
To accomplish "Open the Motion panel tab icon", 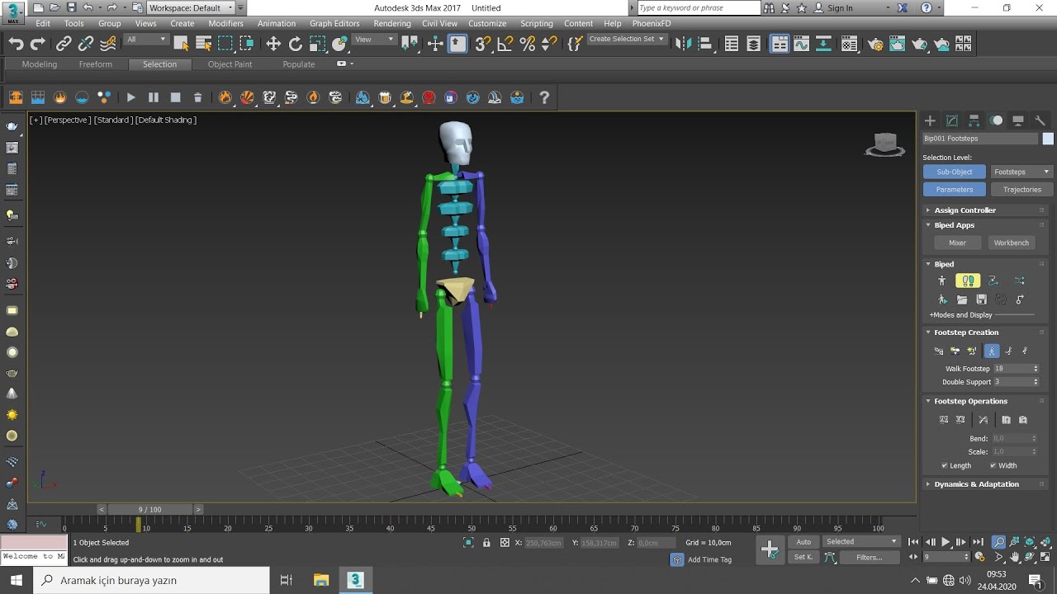I will 997,120.
